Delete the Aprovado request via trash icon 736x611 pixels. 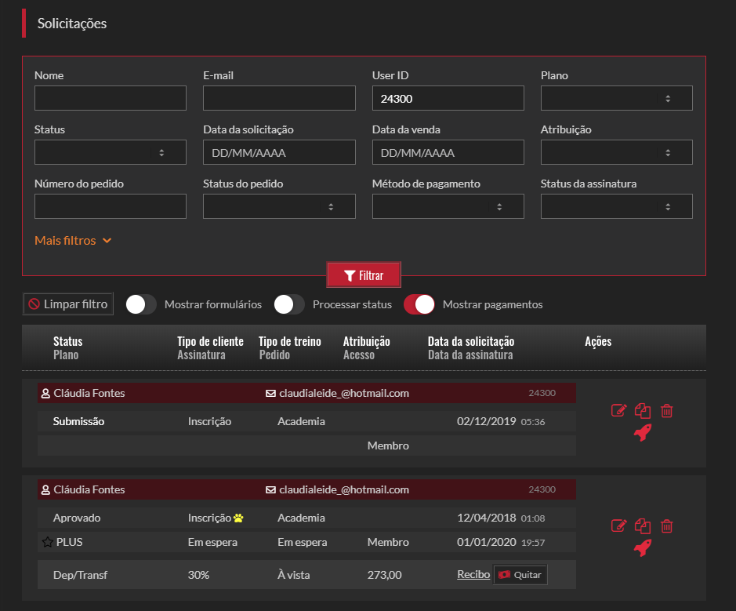click(x=666, y=526)
